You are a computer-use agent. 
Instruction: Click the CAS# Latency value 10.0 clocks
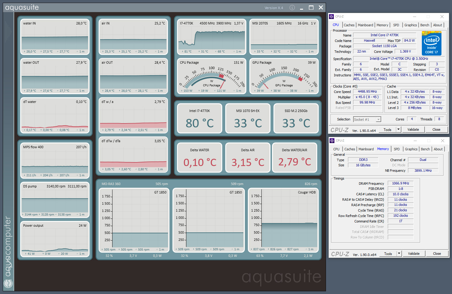tap(400, 194)
